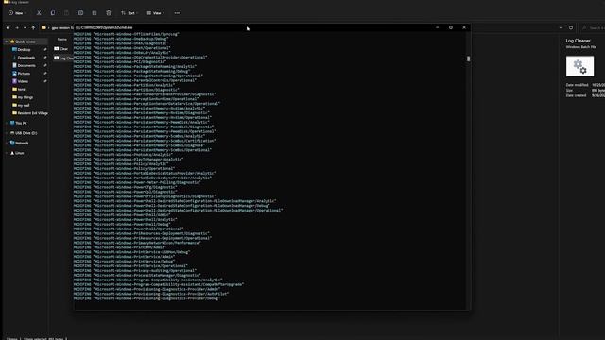The height and width of the screenshot is (340, 605).
Task: Click the folder icon in the address bar
Action: tap(43, 27)
